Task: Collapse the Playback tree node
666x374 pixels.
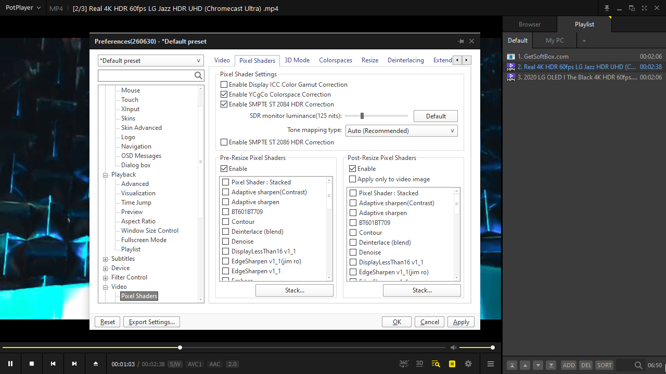Action: (106, 175)
